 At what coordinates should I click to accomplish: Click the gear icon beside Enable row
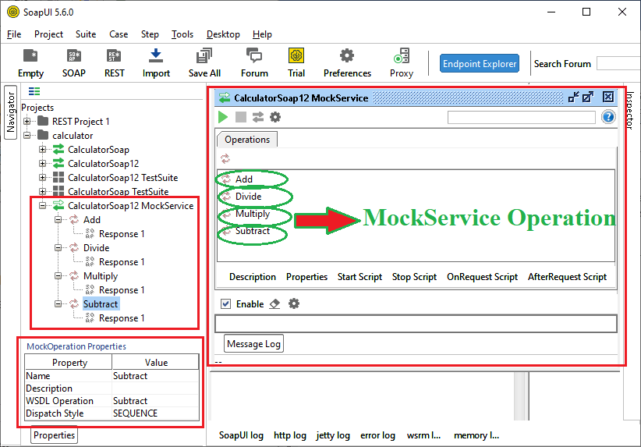tap(293, 304)
